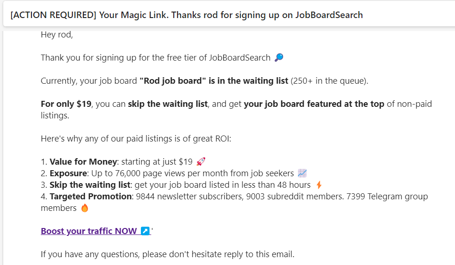
Task: Click the "(250+ in the queue)" text
Action: click(329, 81)
